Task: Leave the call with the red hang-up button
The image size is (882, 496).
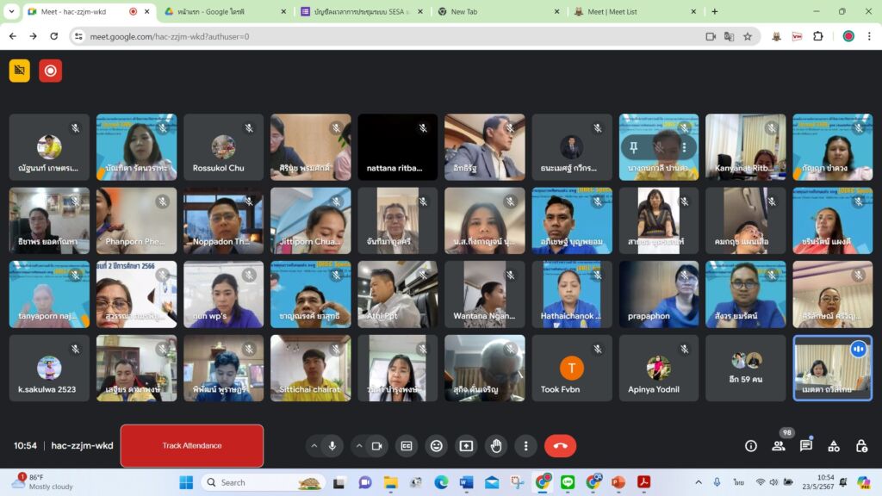Action: [x=560, y=446]
